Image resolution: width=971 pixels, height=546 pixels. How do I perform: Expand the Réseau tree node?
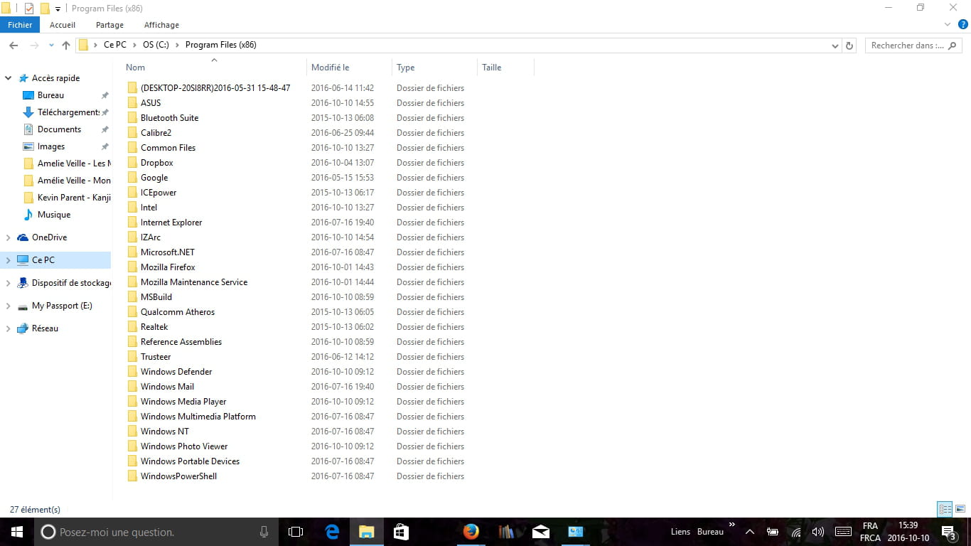pos(8,328)
